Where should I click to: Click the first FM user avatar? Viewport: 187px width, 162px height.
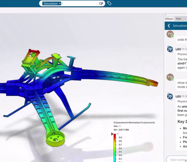click(x=170, y=34)
